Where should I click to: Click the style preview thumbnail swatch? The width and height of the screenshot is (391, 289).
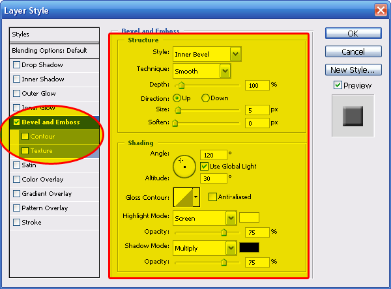point(353,117)
